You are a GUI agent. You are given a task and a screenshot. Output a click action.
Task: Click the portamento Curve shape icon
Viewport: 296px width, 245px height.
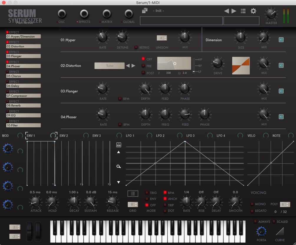(x=280, y=231)
